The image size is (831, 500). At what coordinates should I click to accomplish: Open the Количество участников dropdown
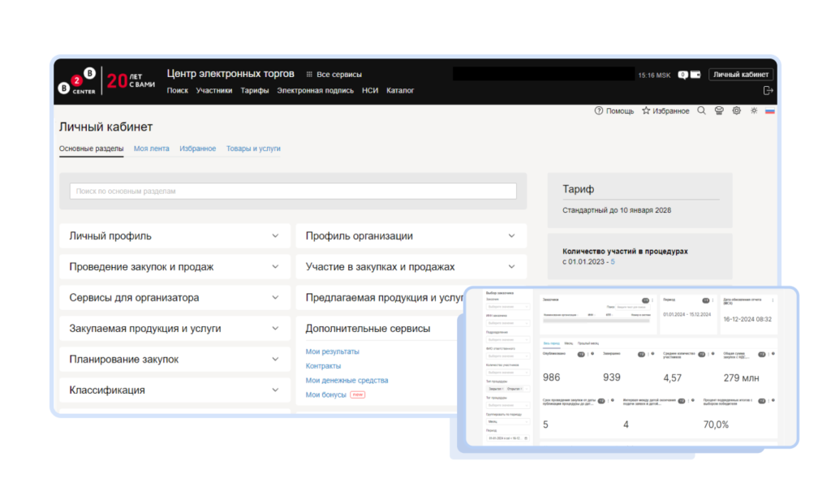[x=508, y=373]
